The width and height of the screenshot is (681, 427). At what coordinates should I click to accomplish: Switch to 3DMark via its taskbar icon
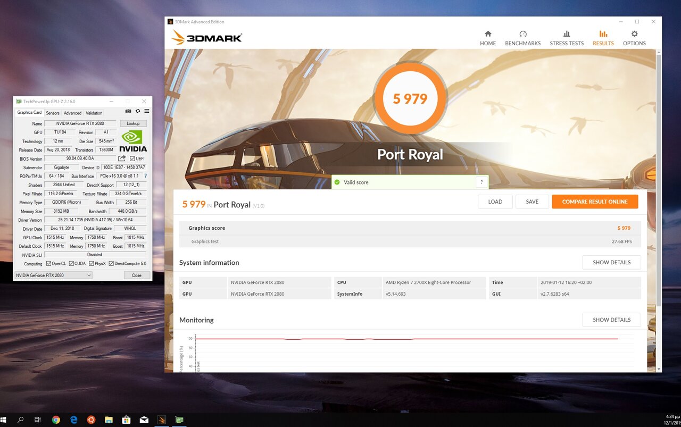(161, 420)
